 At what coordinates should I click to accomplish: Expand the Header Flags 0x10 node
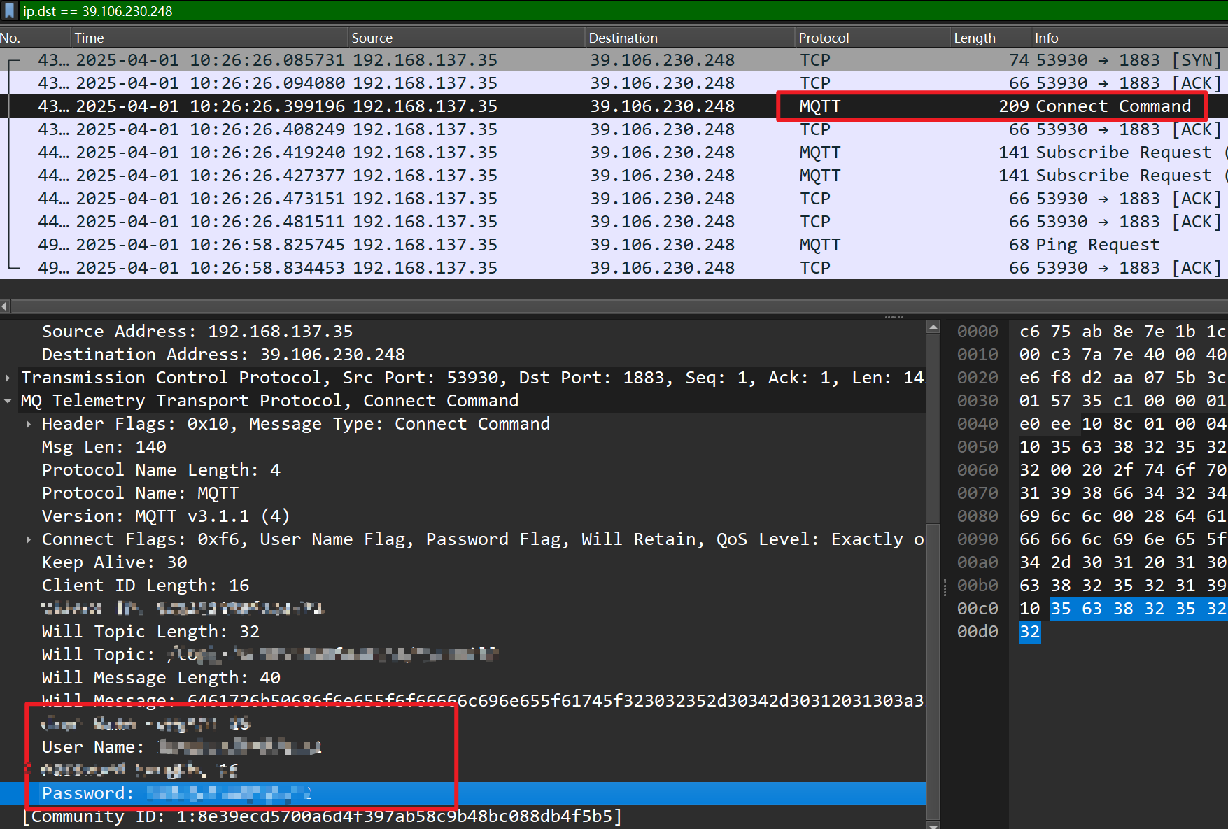[x=28, y=424]
